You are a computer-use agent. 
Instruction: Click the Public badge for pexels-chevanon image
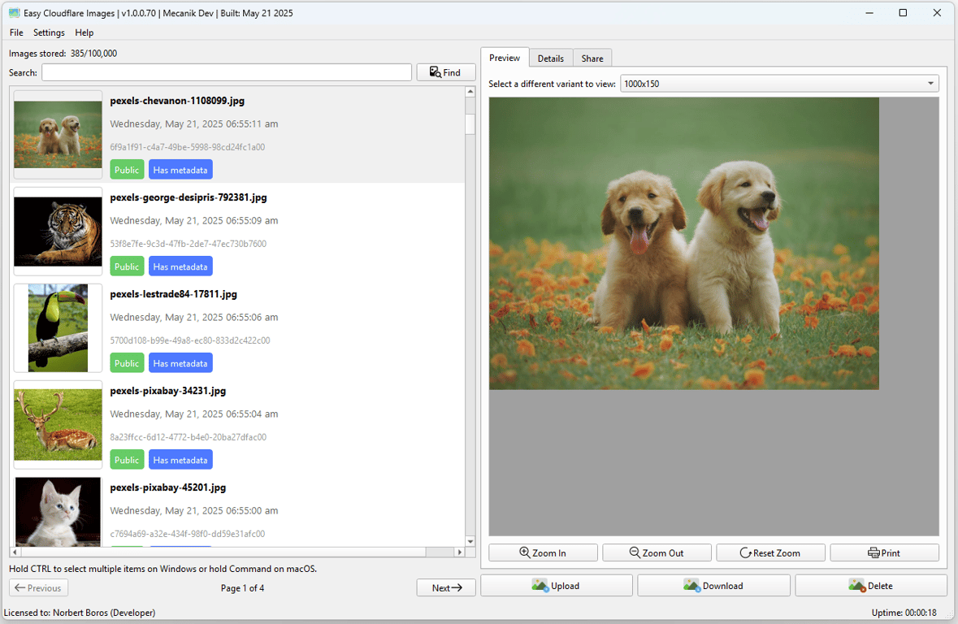coord(127,170)
